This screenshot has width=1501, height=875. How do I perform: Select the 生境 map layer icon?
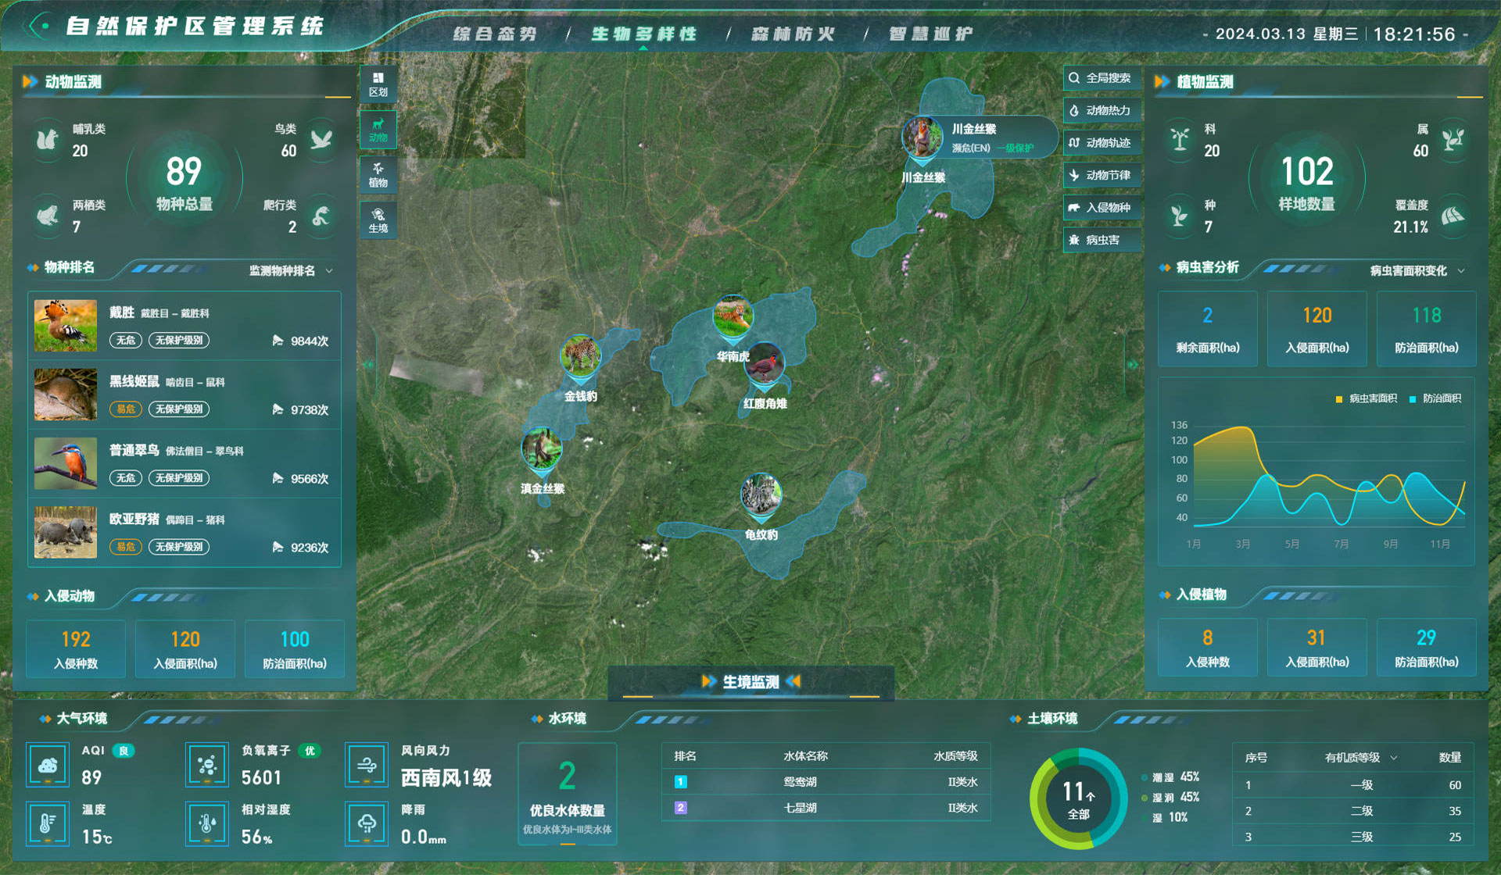click(378, 220)
